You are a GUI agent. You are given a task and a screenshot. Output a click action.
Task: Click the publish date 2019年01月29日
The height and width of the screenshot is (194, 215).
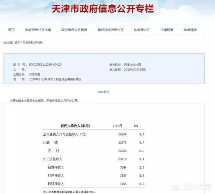(135, 70)
